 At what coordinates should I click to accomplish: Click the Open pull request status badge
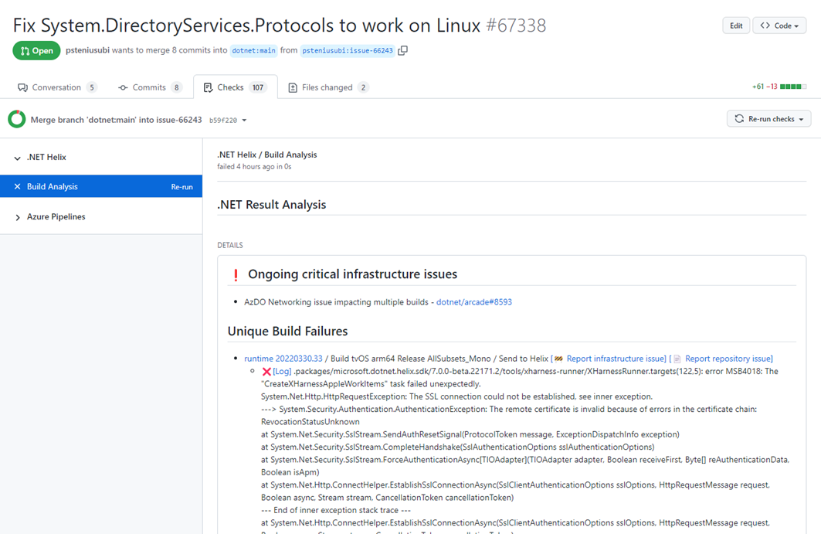[36, 51]
